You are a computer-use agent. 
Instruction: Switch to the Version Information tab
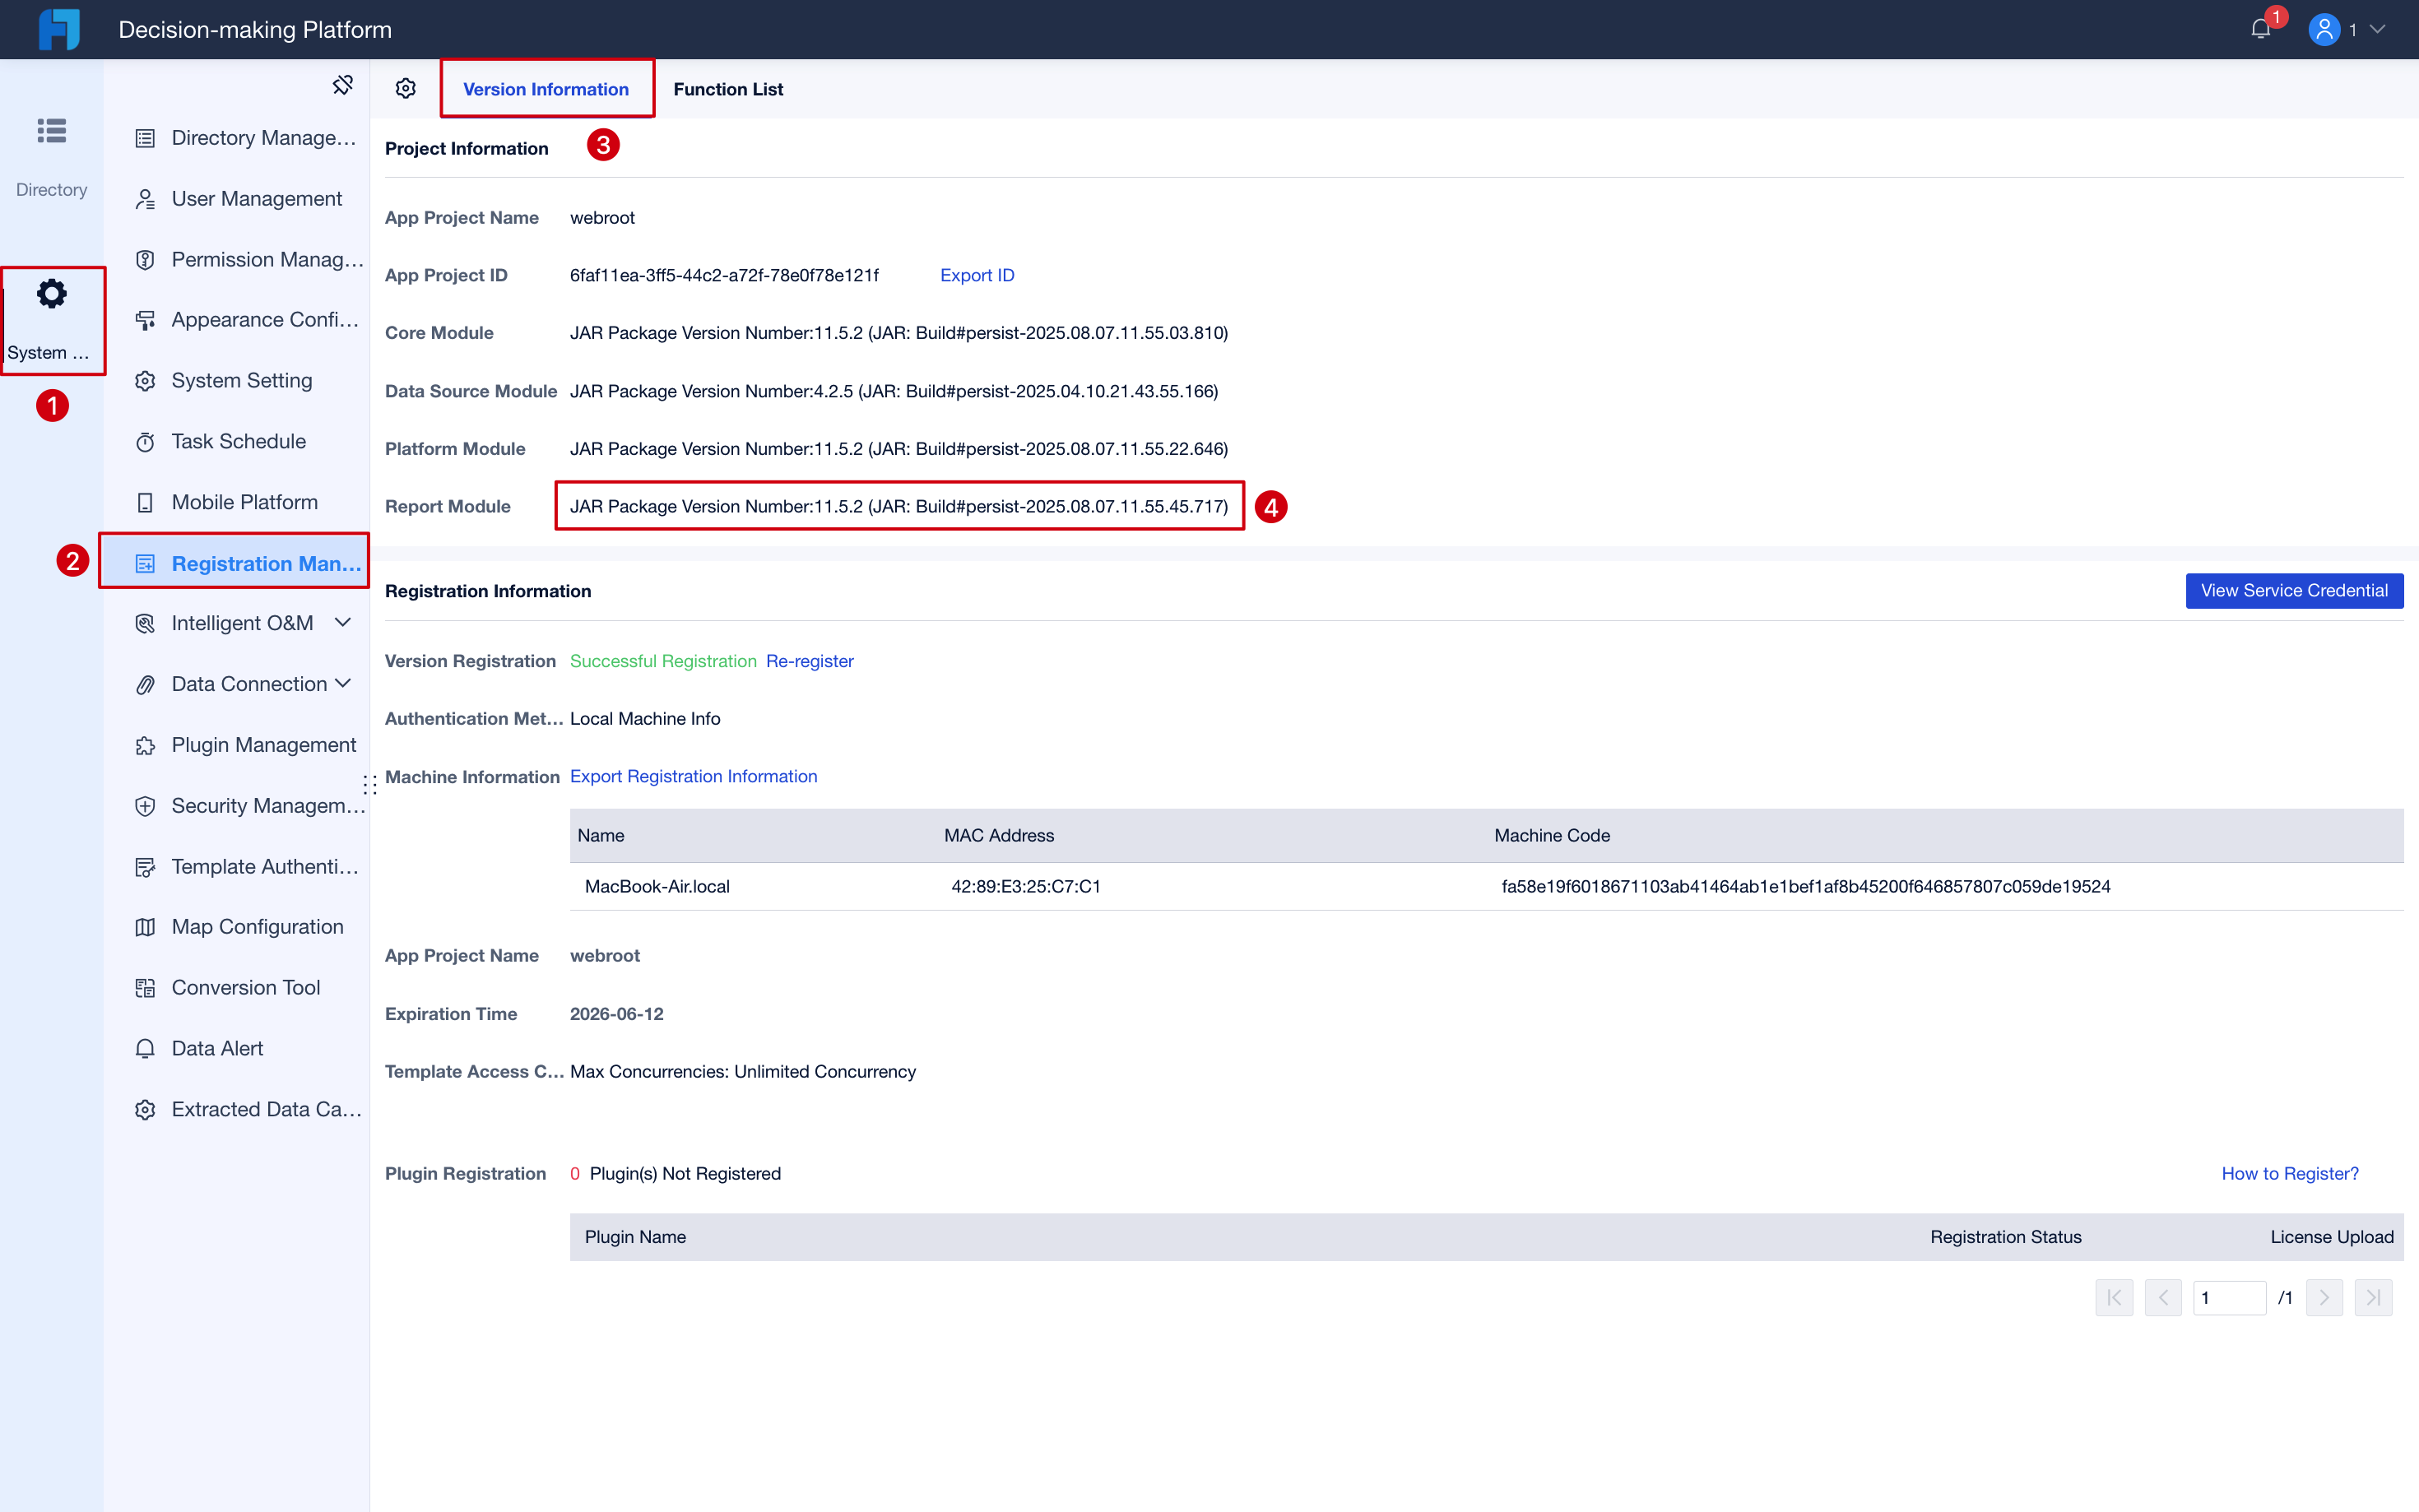tap(546, 89)
